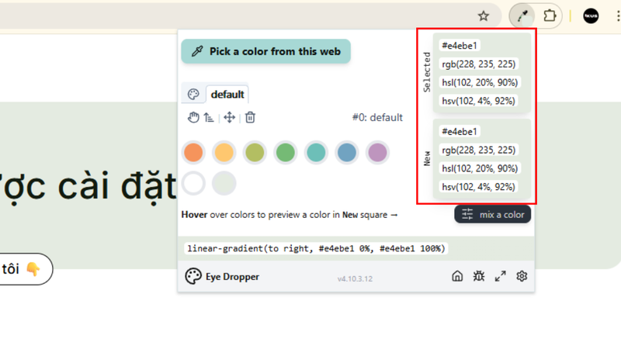The height and width of the screenshot is (349, 621).
Task: Click the mix a color button
Action: (492, 215)
